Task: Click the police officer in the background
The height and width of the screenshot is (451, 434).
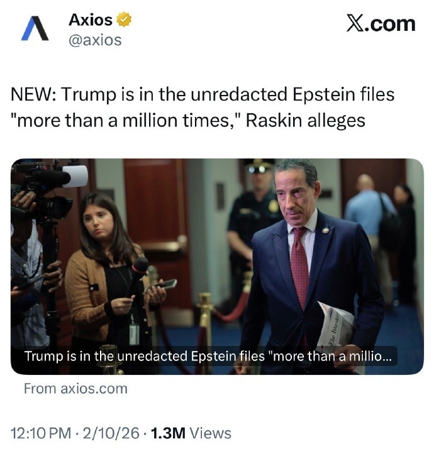Action: click(x=256, y=214)
